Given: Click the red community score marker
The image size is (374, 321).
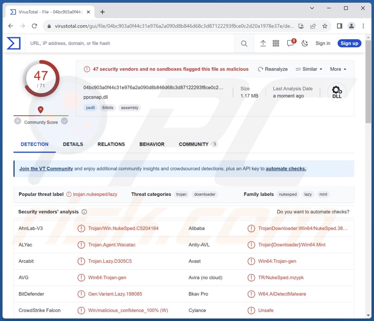Looking at the screenshot, I should pos(41,110).
